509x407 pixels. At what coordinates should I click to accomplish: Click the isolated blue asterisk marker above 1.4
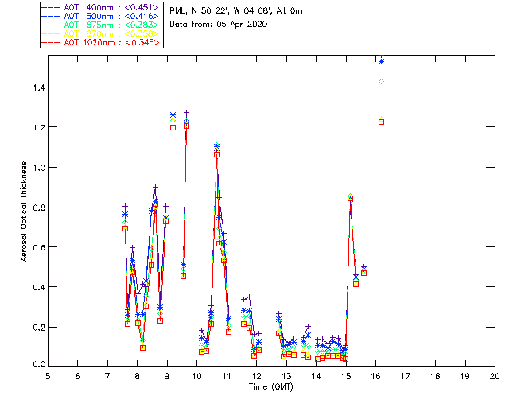(x=382, y=61)
